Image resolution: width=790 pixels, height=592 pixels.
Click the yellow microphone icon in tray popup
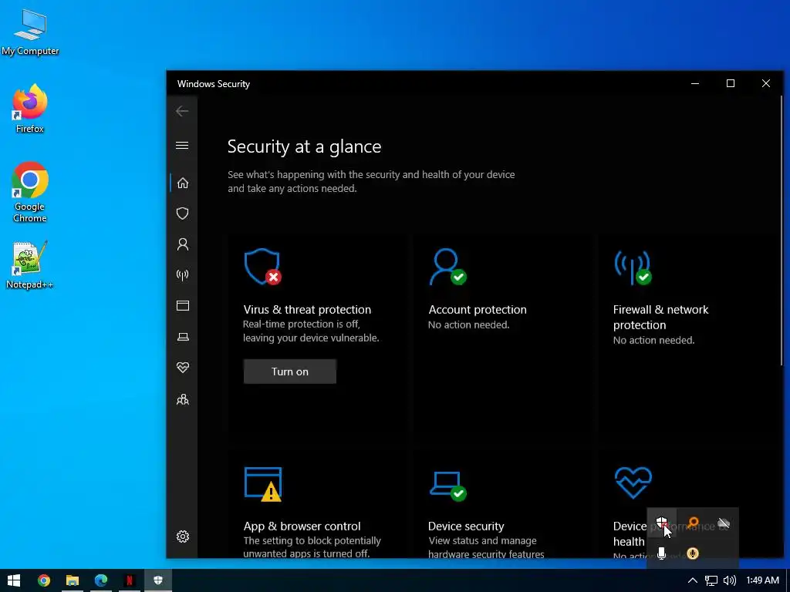point(693,553)
